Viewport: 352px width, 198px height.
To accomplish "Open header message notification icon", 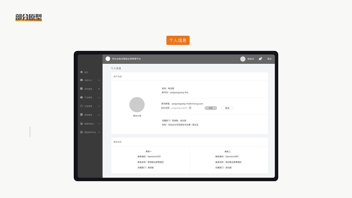I will tap(260, 59).
